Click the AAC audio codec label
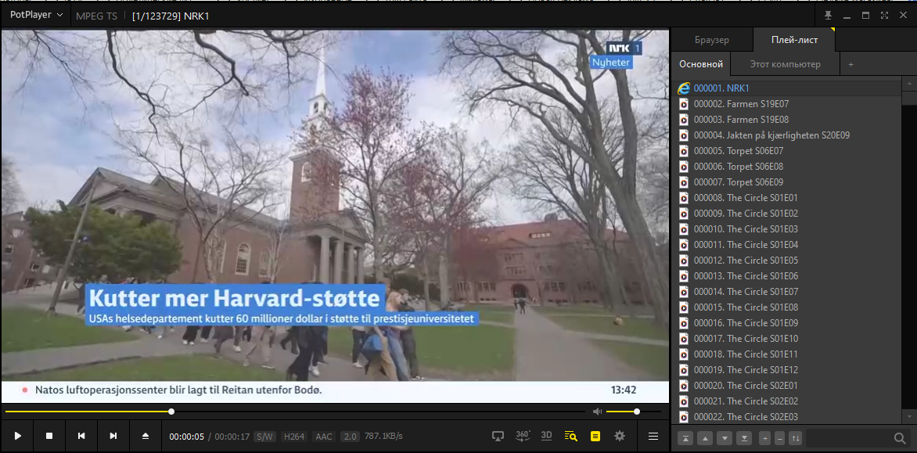The image size is (917, 453). (x=323, y=437)
